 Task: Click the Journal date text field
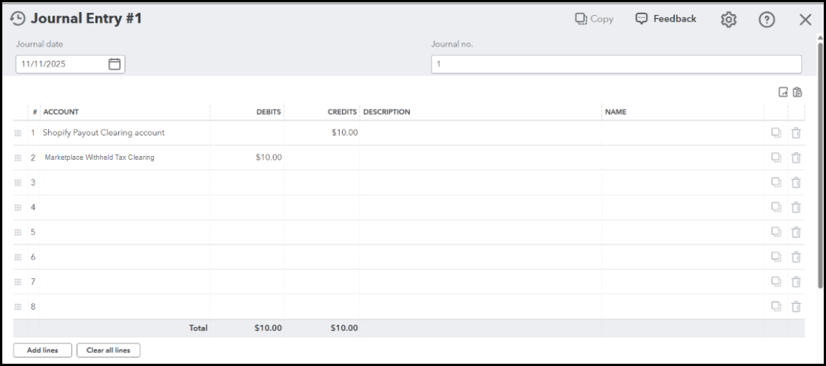click(x=60, y=64)
